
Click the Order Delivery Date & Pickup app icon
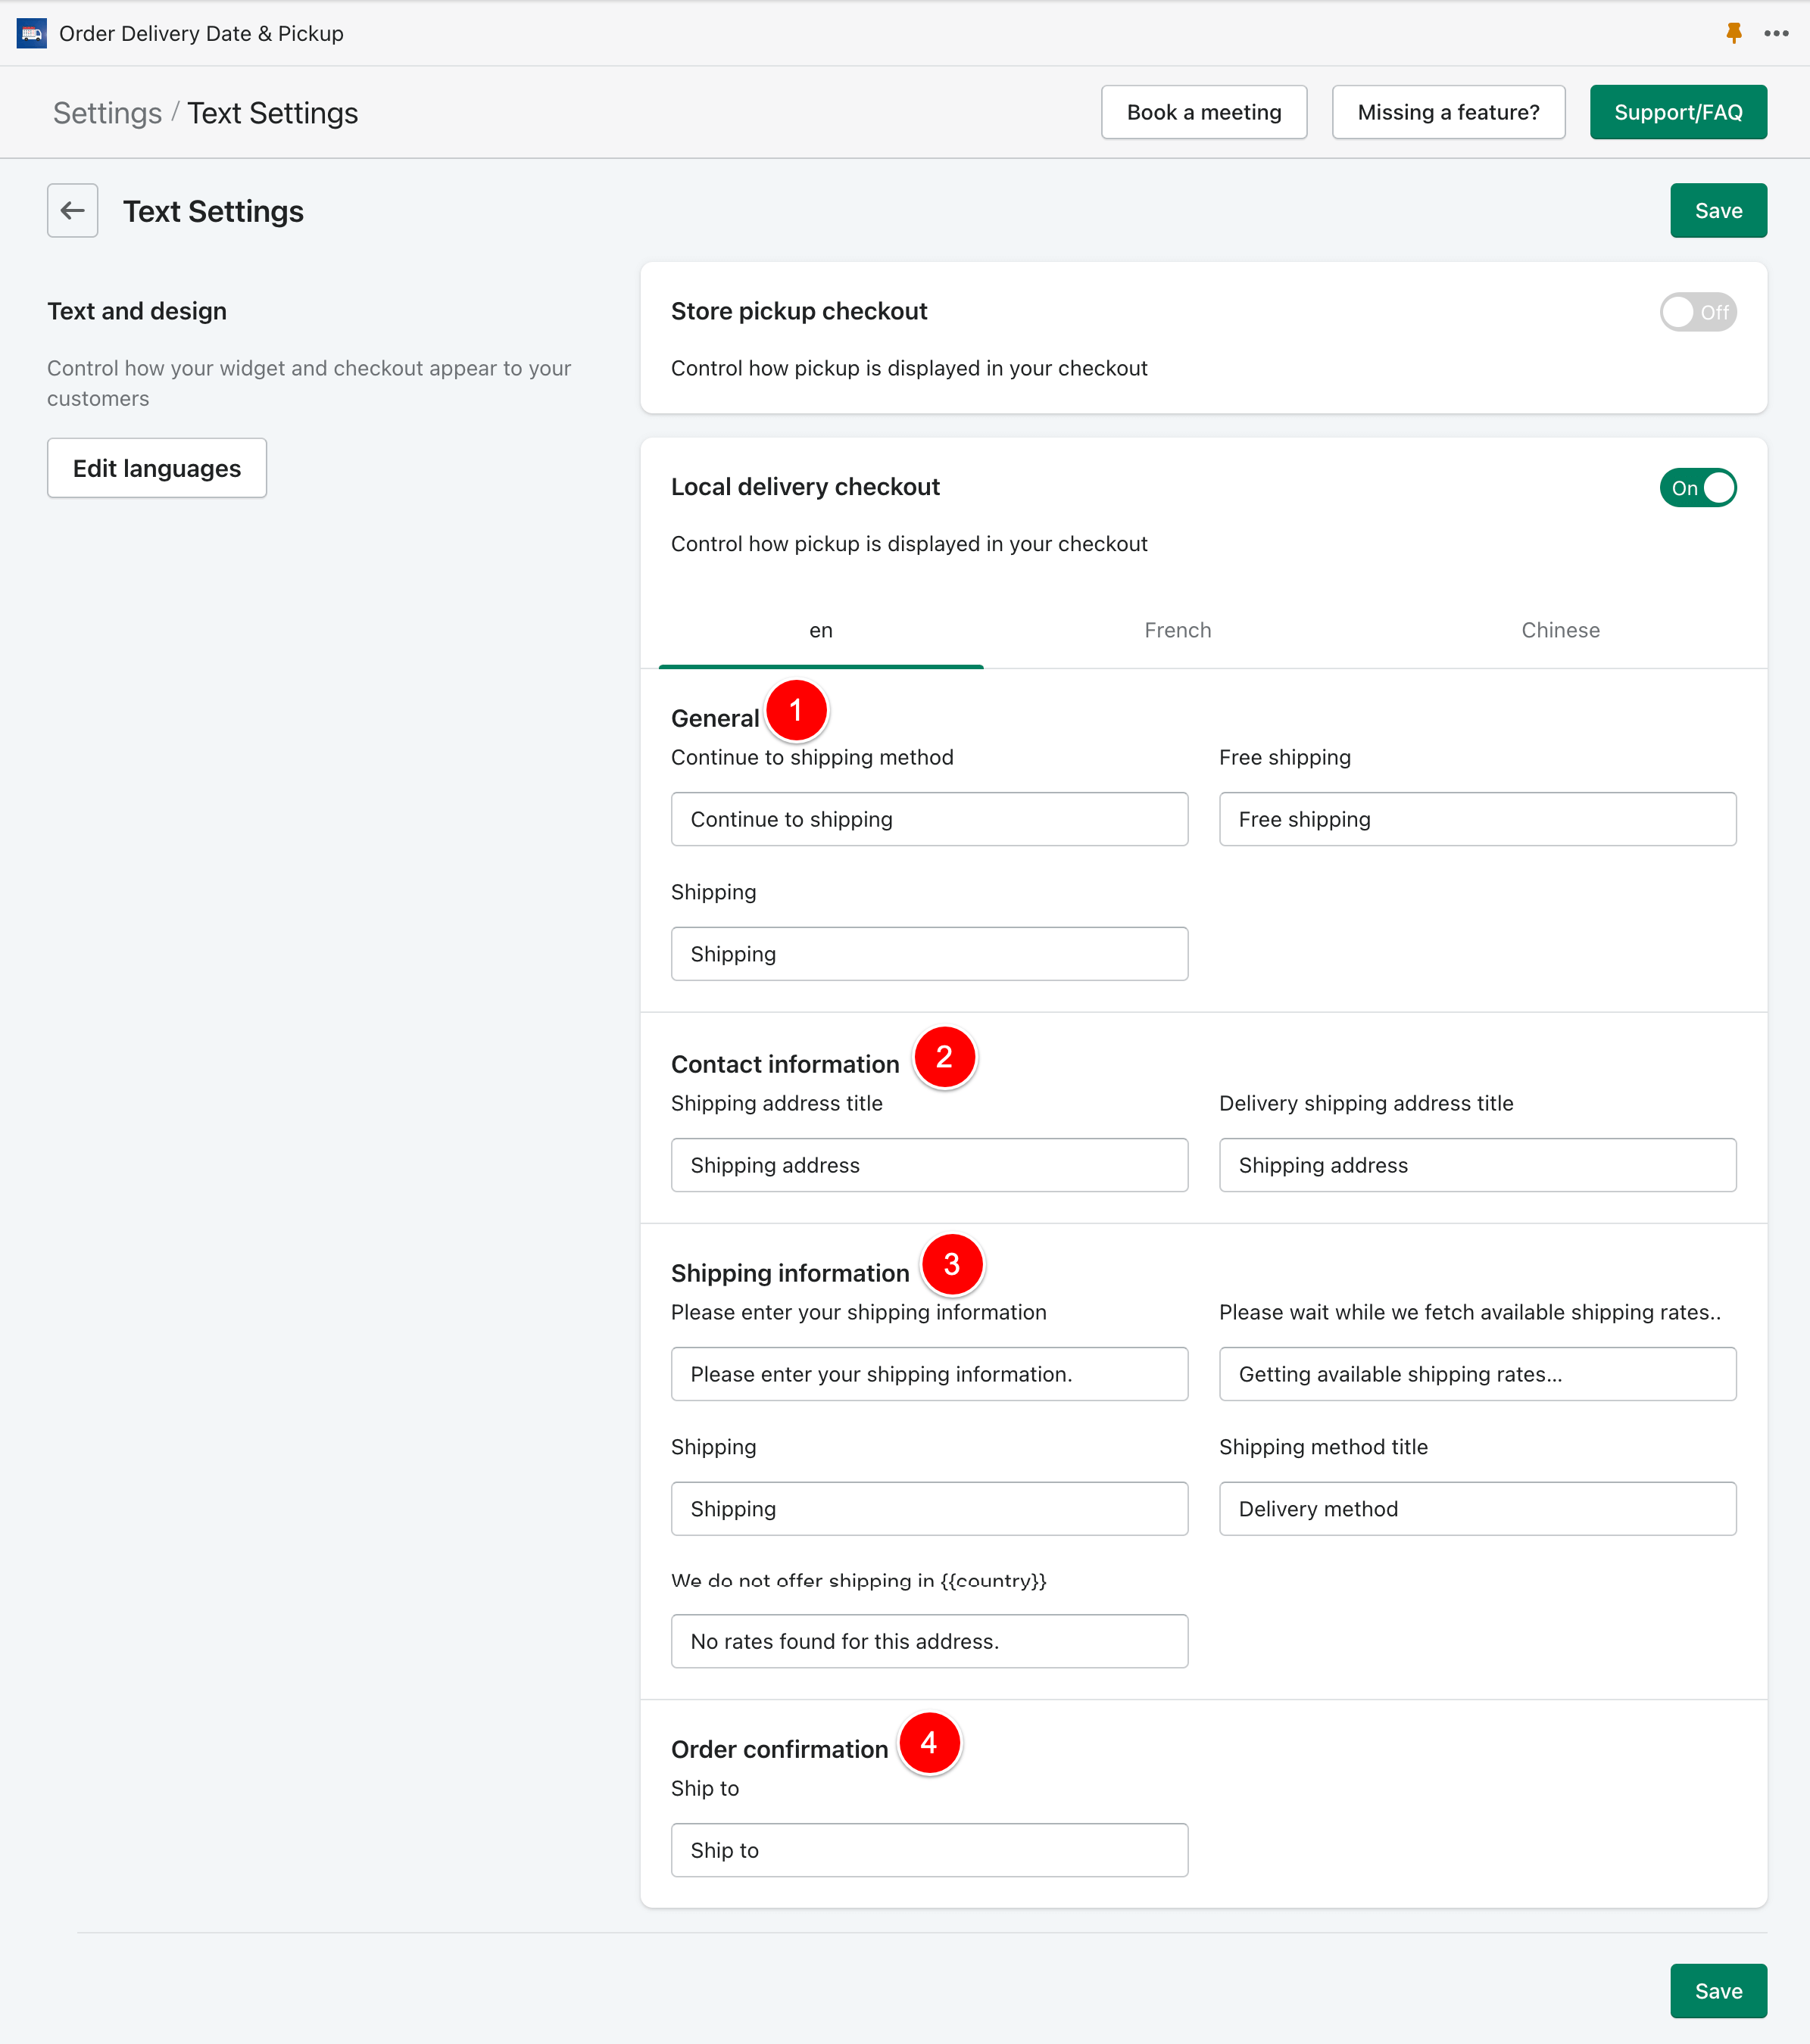(x=32, y=33)
